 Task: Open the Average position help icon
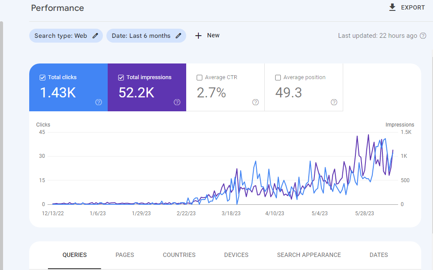click(334, 102)
